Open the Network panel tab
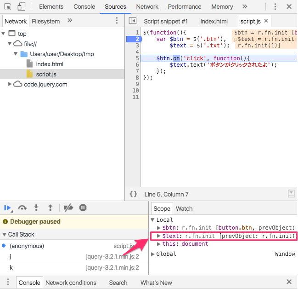This screenshot has height=289, width=298. pyautogui.click(x=147, y=6)
